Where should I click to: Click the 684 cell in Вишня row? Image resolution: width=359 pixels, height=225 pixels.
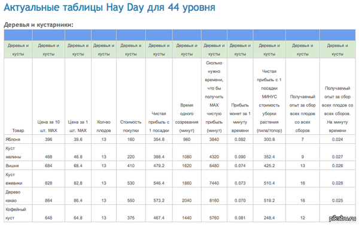point(48,165)
